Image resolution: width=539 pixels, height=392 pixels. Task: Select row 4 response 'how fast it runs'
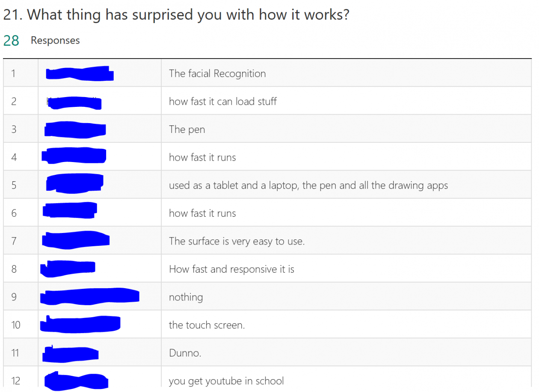[202, 157]
